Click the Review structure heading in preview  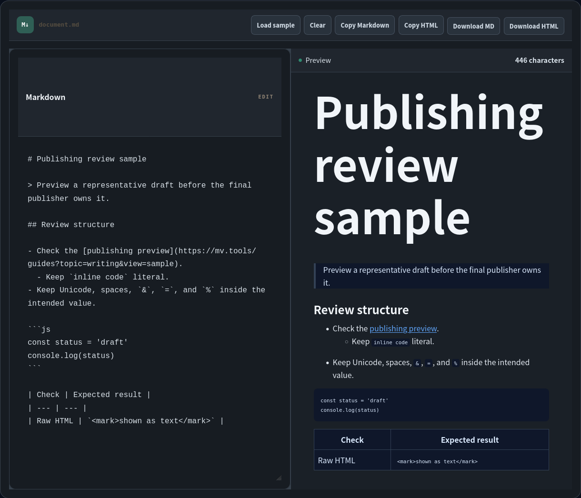[361, 310]
